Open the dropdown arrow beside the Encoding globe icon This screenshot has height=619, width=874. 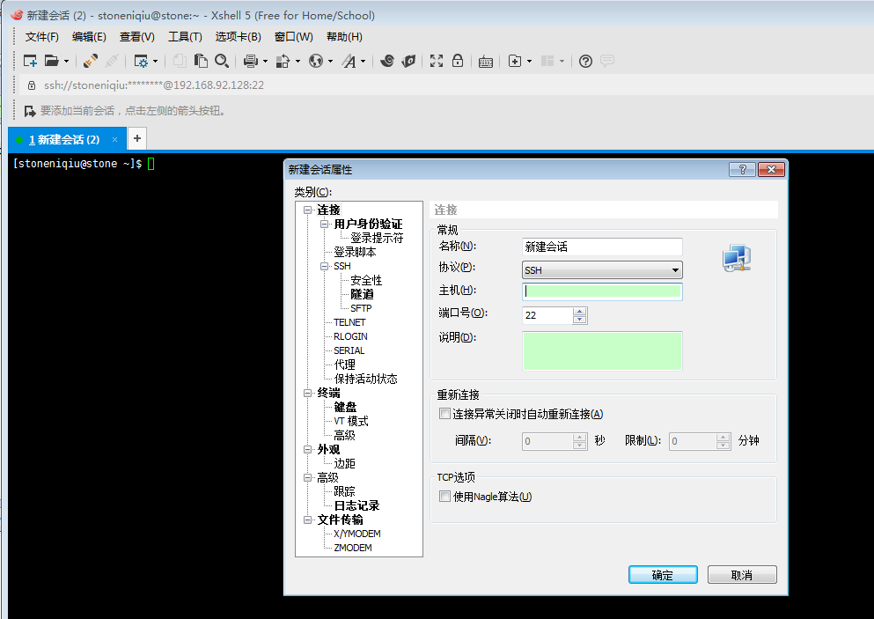point(331,61)
